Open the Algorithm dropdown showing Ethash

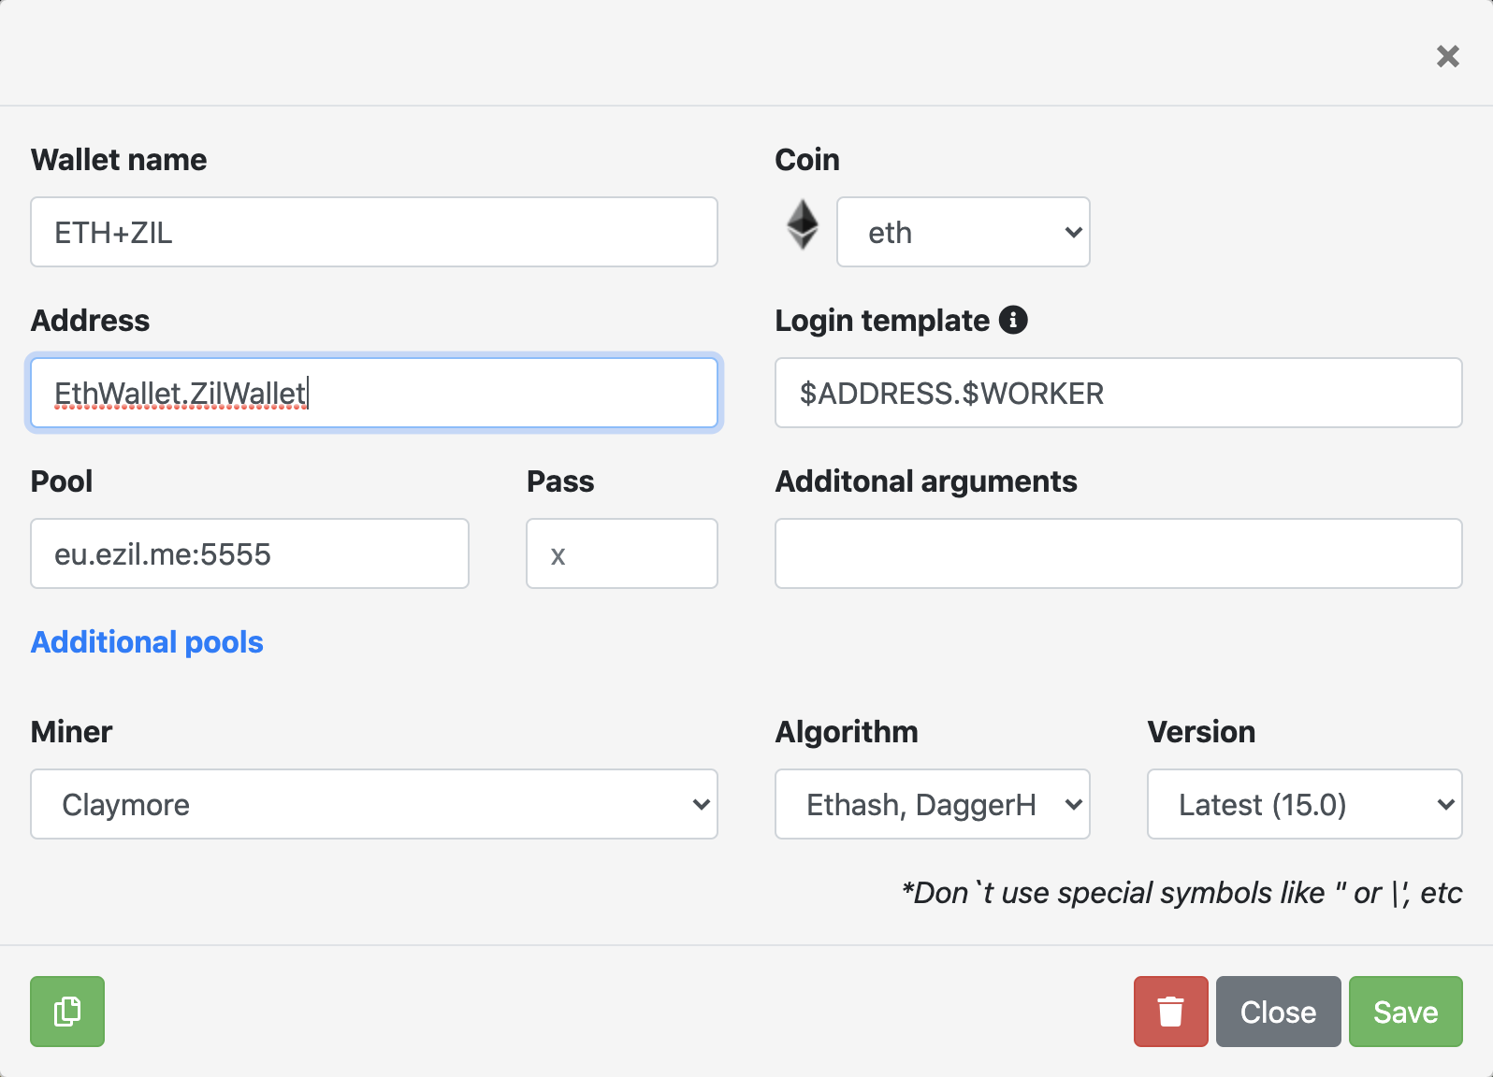[932, 804]
